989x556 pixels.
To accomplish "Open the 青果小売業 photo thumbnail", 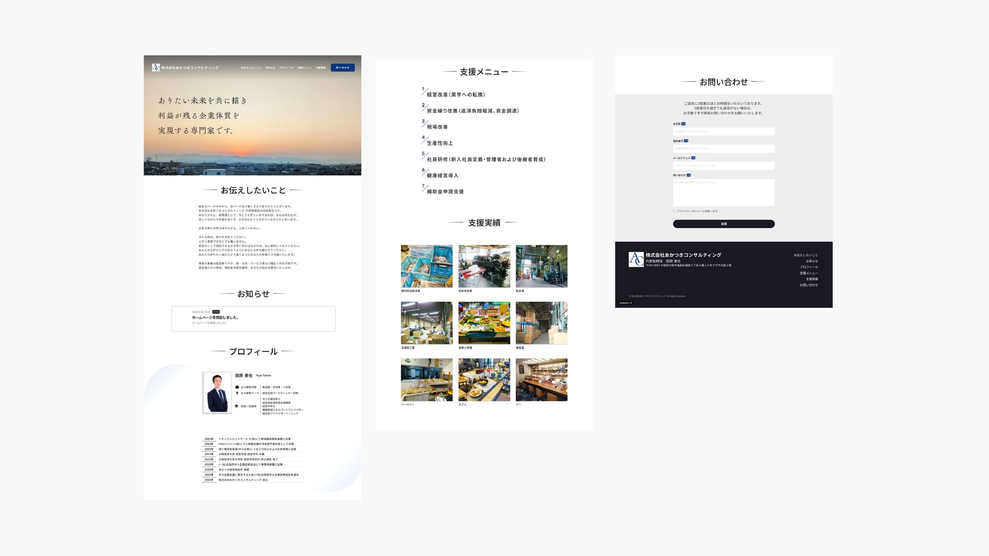I will coord(484,323).
